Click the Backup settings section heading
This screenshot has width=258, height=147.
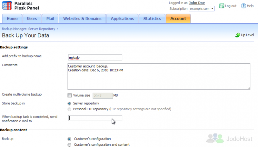tap(14, 47)
